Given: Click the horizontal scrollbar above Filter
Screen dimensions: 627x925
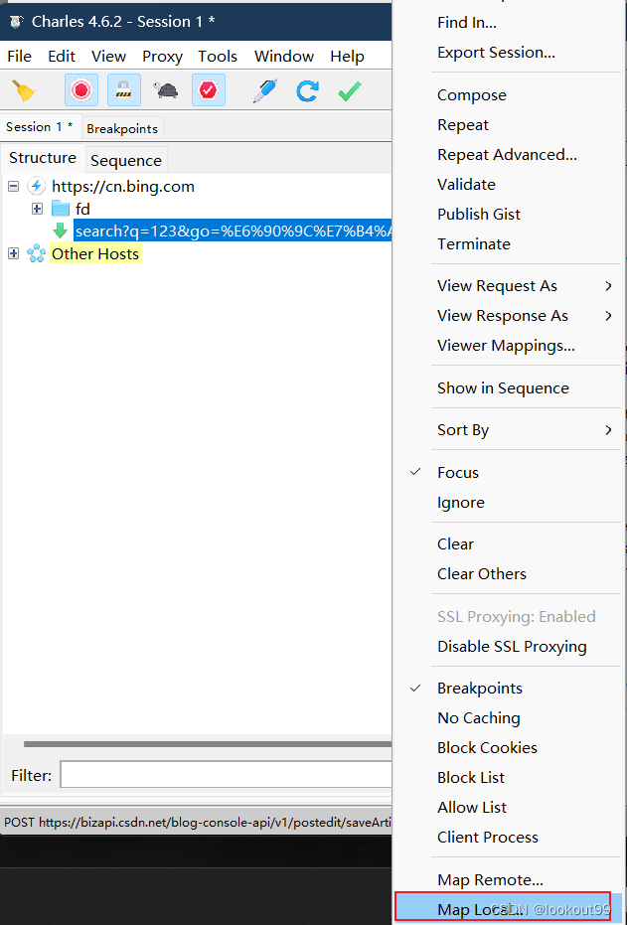Looking at the screenshot, I should 208,744.
